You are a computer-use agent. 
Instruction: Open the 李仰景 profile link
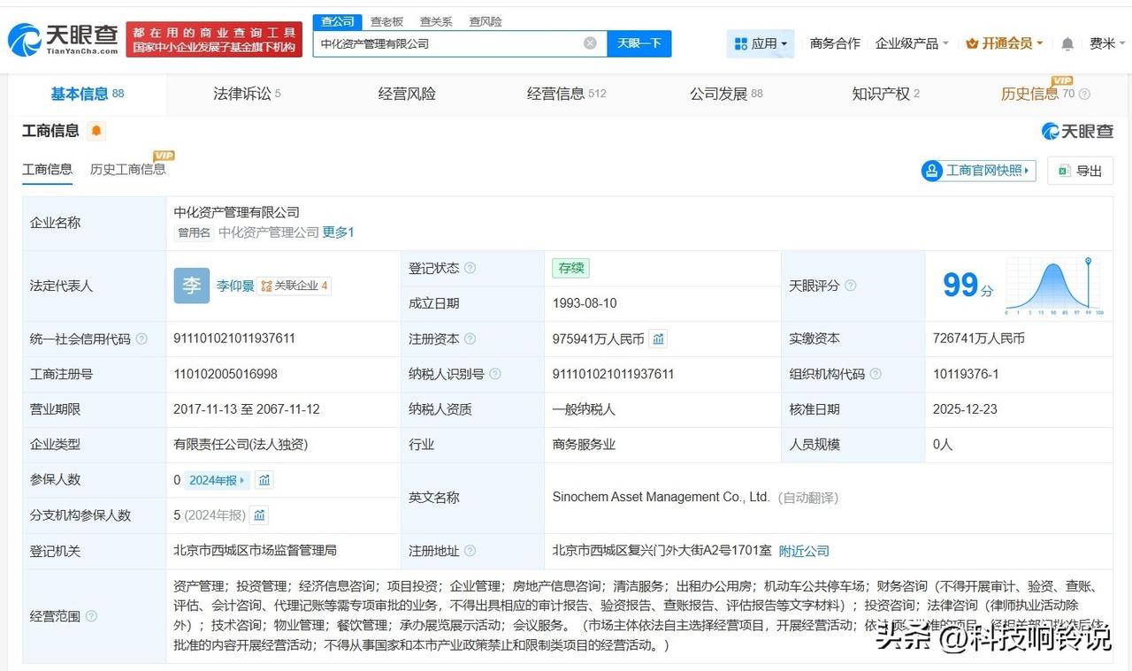[x=235, y=286]
